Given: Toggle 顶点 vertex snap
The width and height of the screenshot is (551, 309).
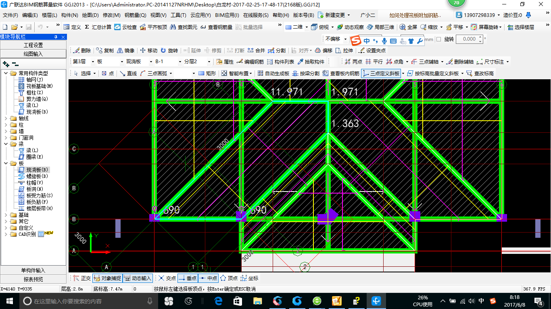Looking at the screenshot, I should pyautogui.click(x=229, y=278).
